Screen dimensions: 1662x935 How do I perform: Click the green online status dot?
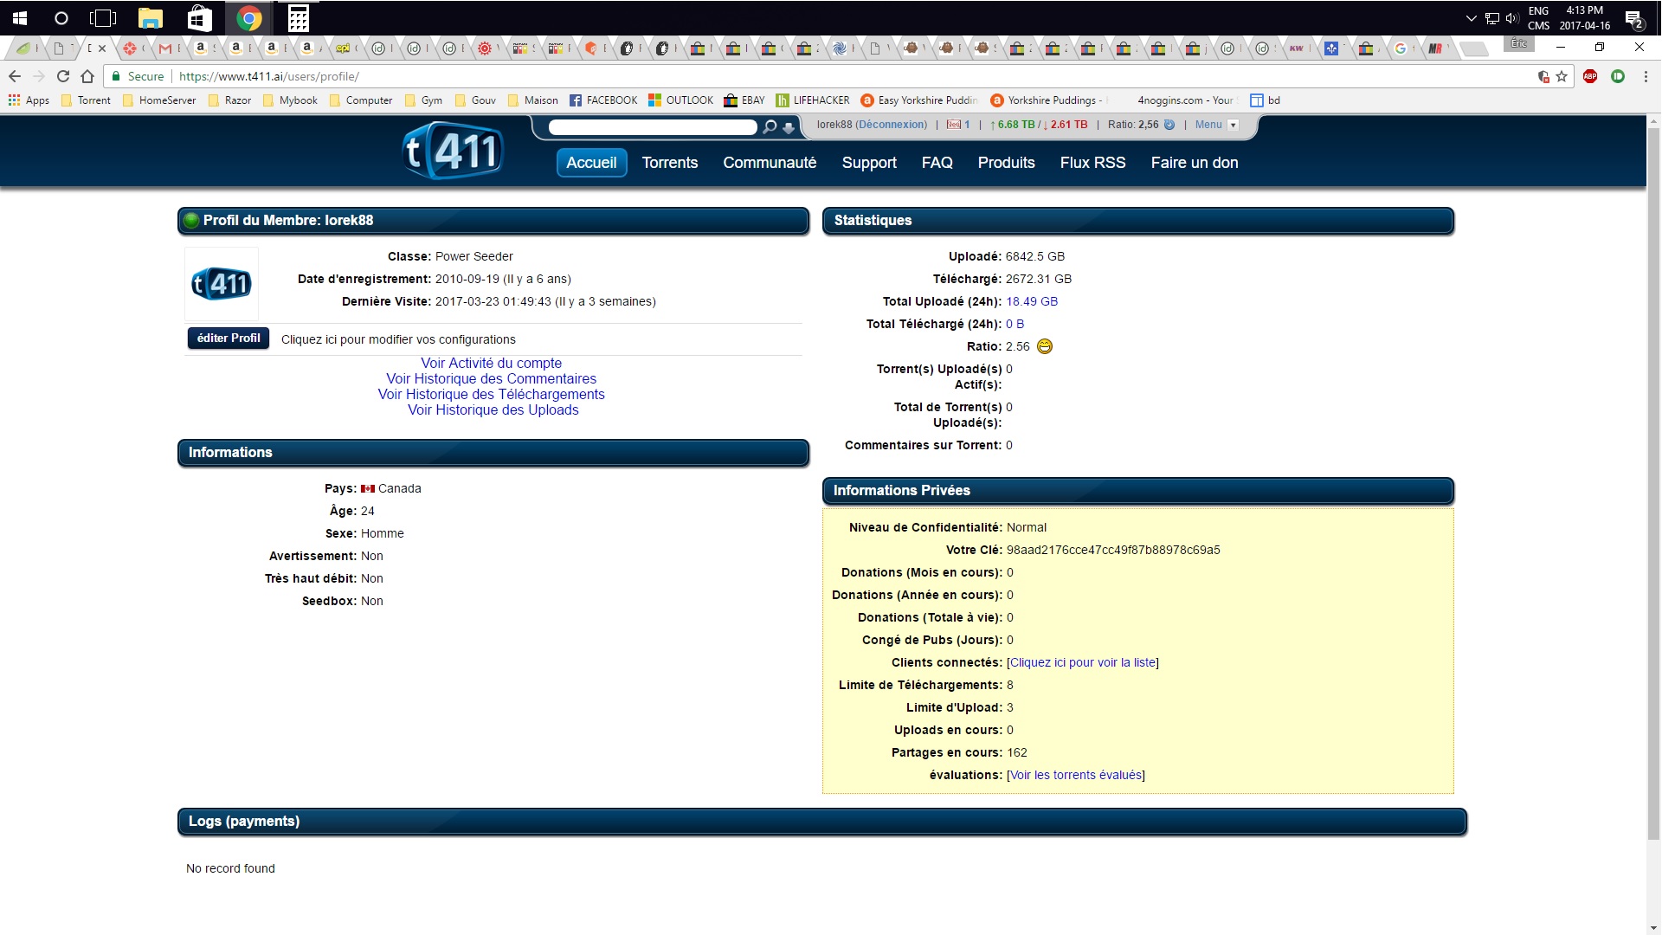[x=192, y=220]
